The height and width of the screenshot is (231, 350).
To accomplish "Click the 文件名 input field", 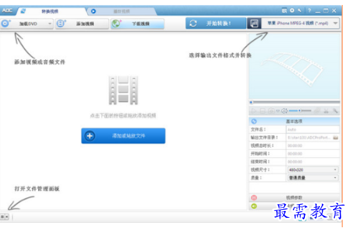I will pos(312,130).
